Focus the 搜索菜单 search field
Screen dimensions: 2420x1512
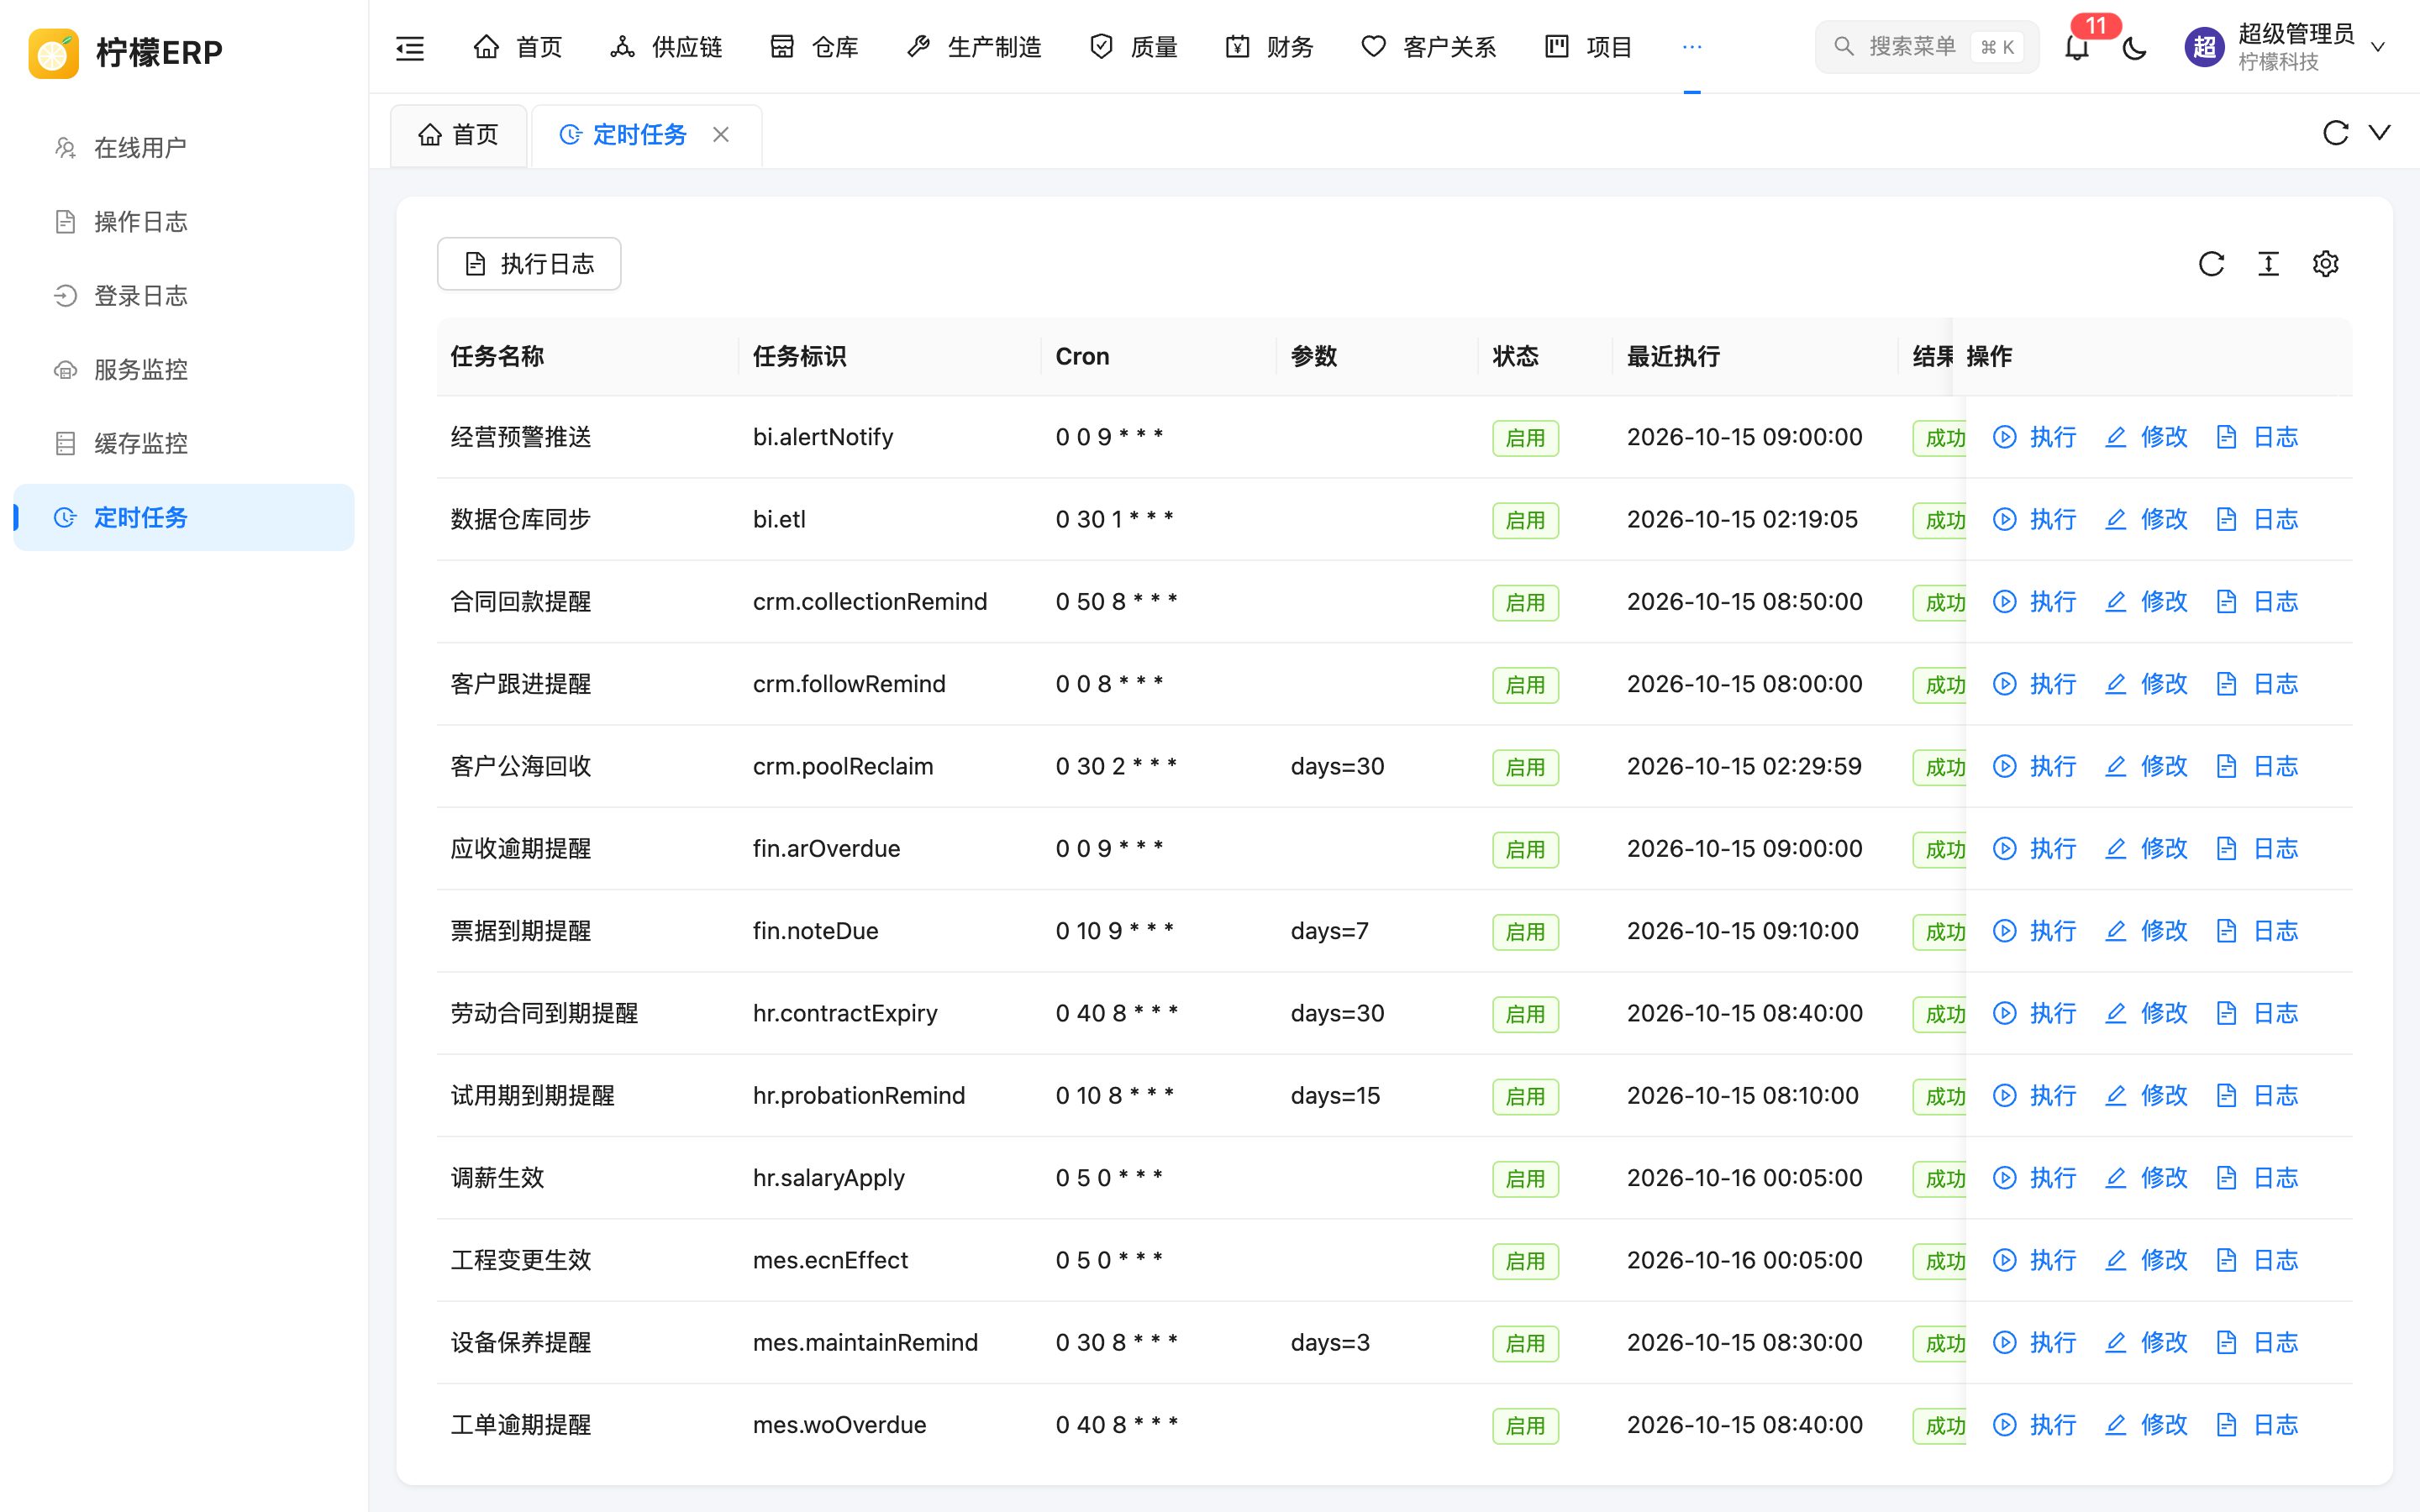coord(1926,47)
